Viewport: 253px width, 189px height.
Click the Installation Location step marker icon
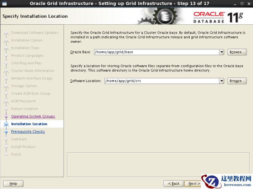pos(6,124)
